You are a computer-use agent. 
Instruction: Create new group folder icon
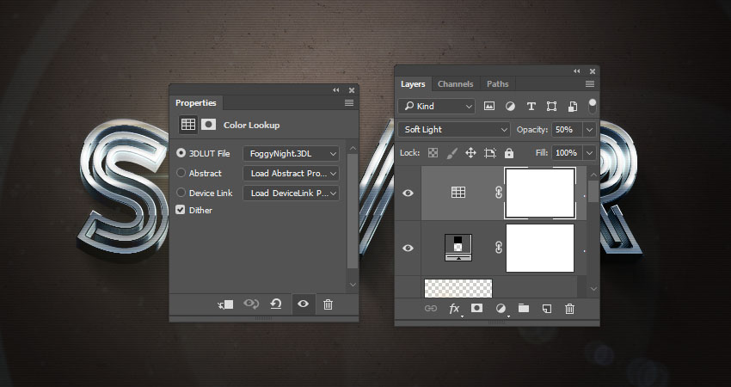click(x=524, y=308)
